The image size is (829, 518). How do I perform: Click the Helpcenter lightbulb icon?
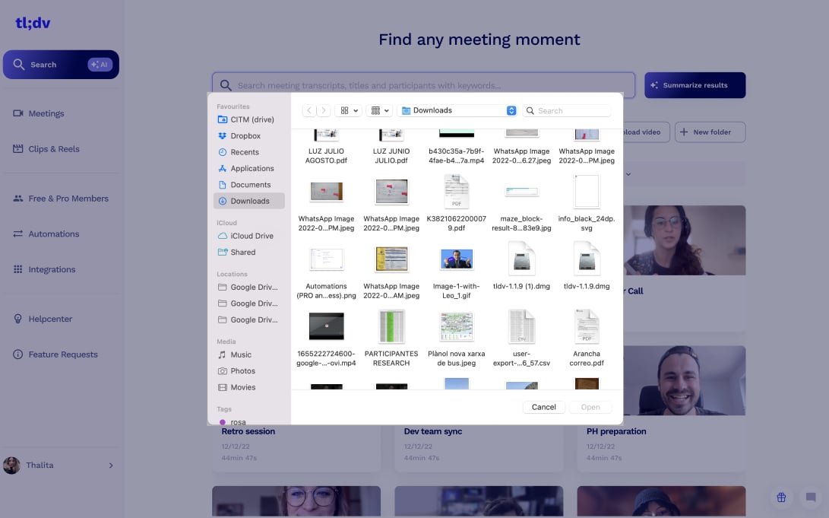click(x=18, y=319)
